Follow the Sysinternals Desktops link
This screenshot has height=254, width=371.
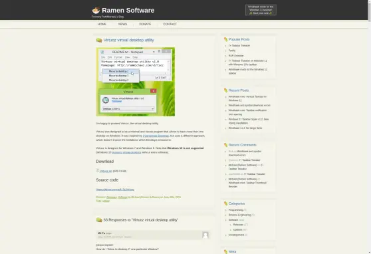point(156,136)
